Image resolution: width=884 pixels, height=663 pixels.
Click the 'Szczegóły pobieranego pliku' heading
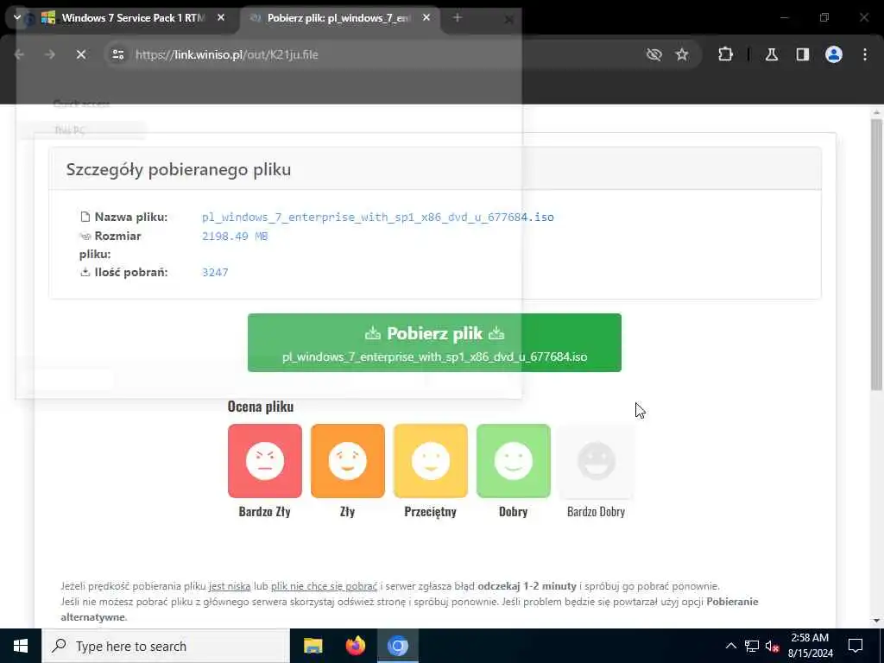(179, 170)
